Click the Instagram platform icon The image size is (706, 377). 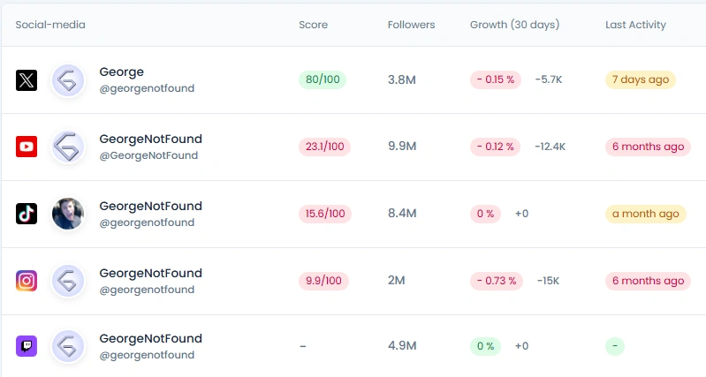pyautogui.click(x=27, y=281)
